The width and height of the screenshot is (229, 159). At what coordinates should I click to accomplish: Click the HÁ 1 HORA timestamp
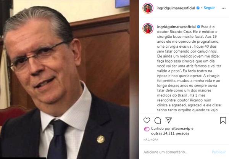pyautogui.click(x=151, y=140)
